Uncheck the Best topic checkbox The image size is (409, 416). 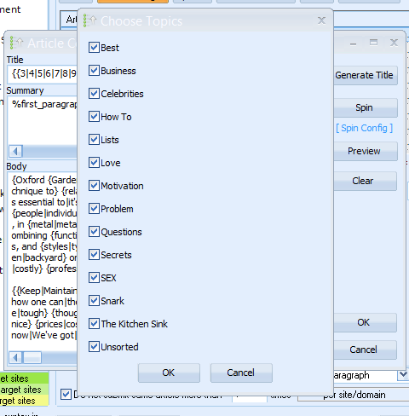pos(94,48)
